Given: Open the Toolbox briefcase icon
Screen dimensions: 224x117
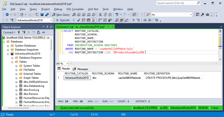Looking at the screenshot, I should (208, 14).
